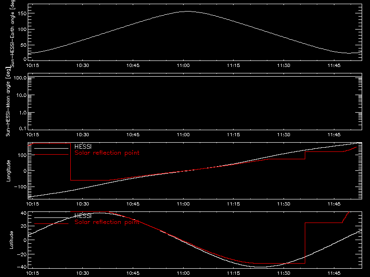Viewport: 370px width, 277px height.
Task: Select Solar reflection point label in Longitude plot
Action: pos(107,153)
